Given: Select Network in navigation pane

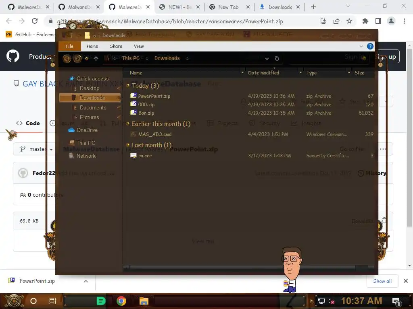Looking at the screenshot, I should point(82,156).
